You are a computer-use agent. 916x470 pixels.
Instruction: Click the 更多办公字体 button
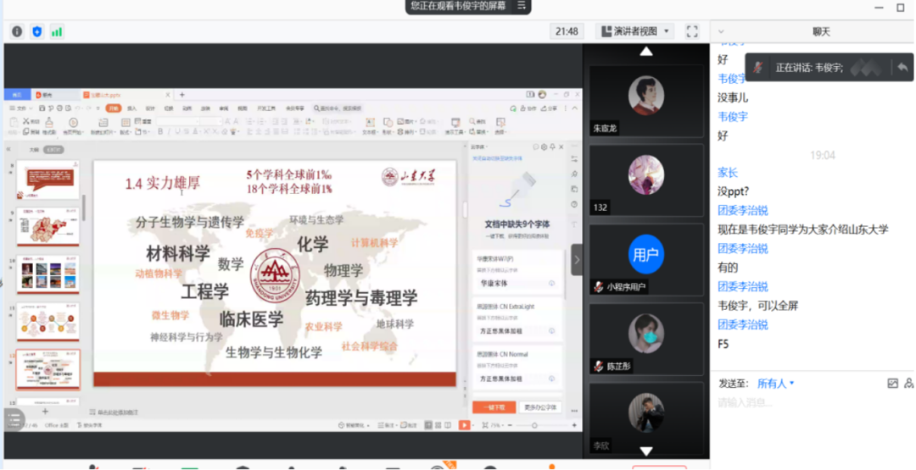pyautogui.click(x=539, y=407)
